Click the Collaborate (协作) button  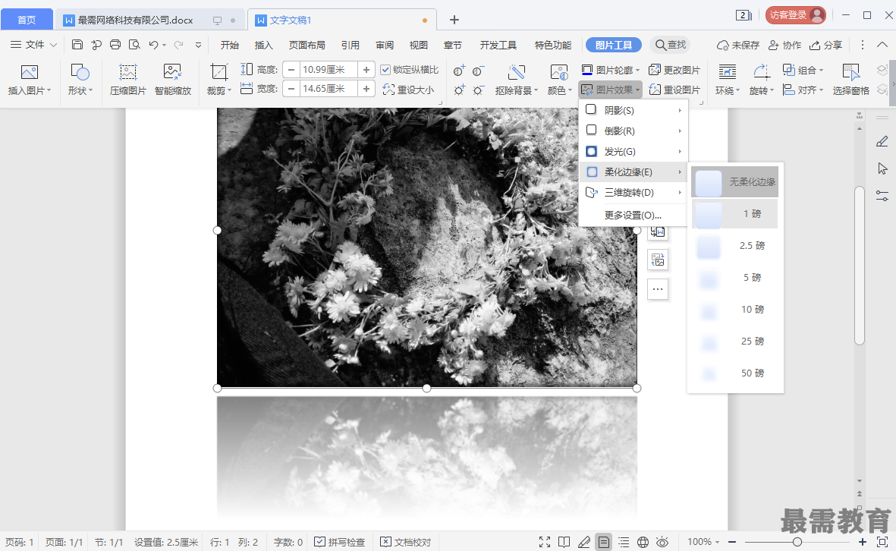pyautogui.click(x=784, y=45)
